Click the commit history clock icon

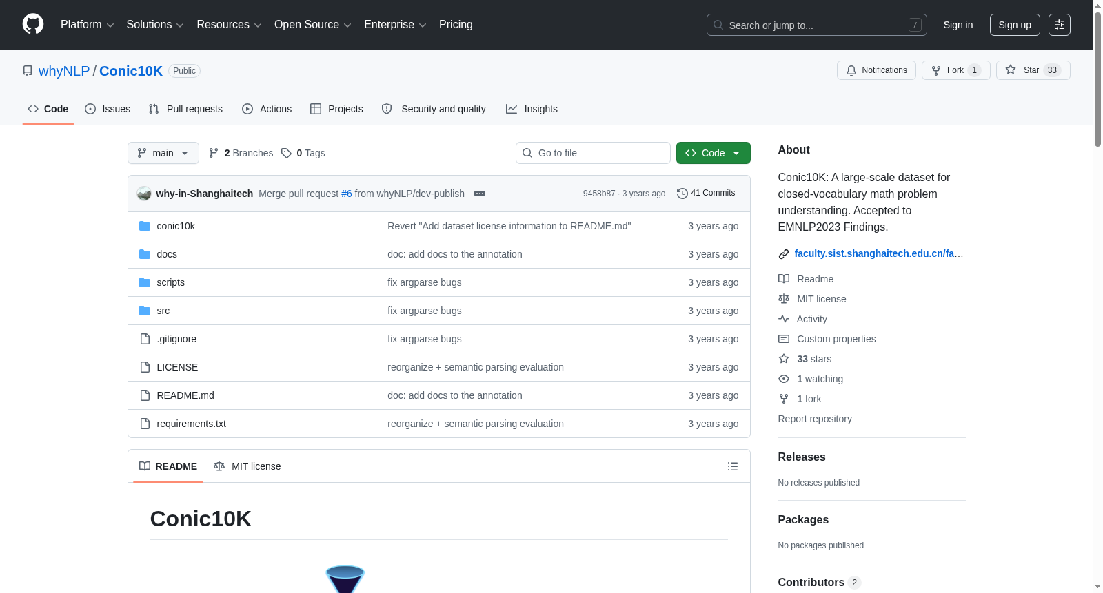click(682, 194)
